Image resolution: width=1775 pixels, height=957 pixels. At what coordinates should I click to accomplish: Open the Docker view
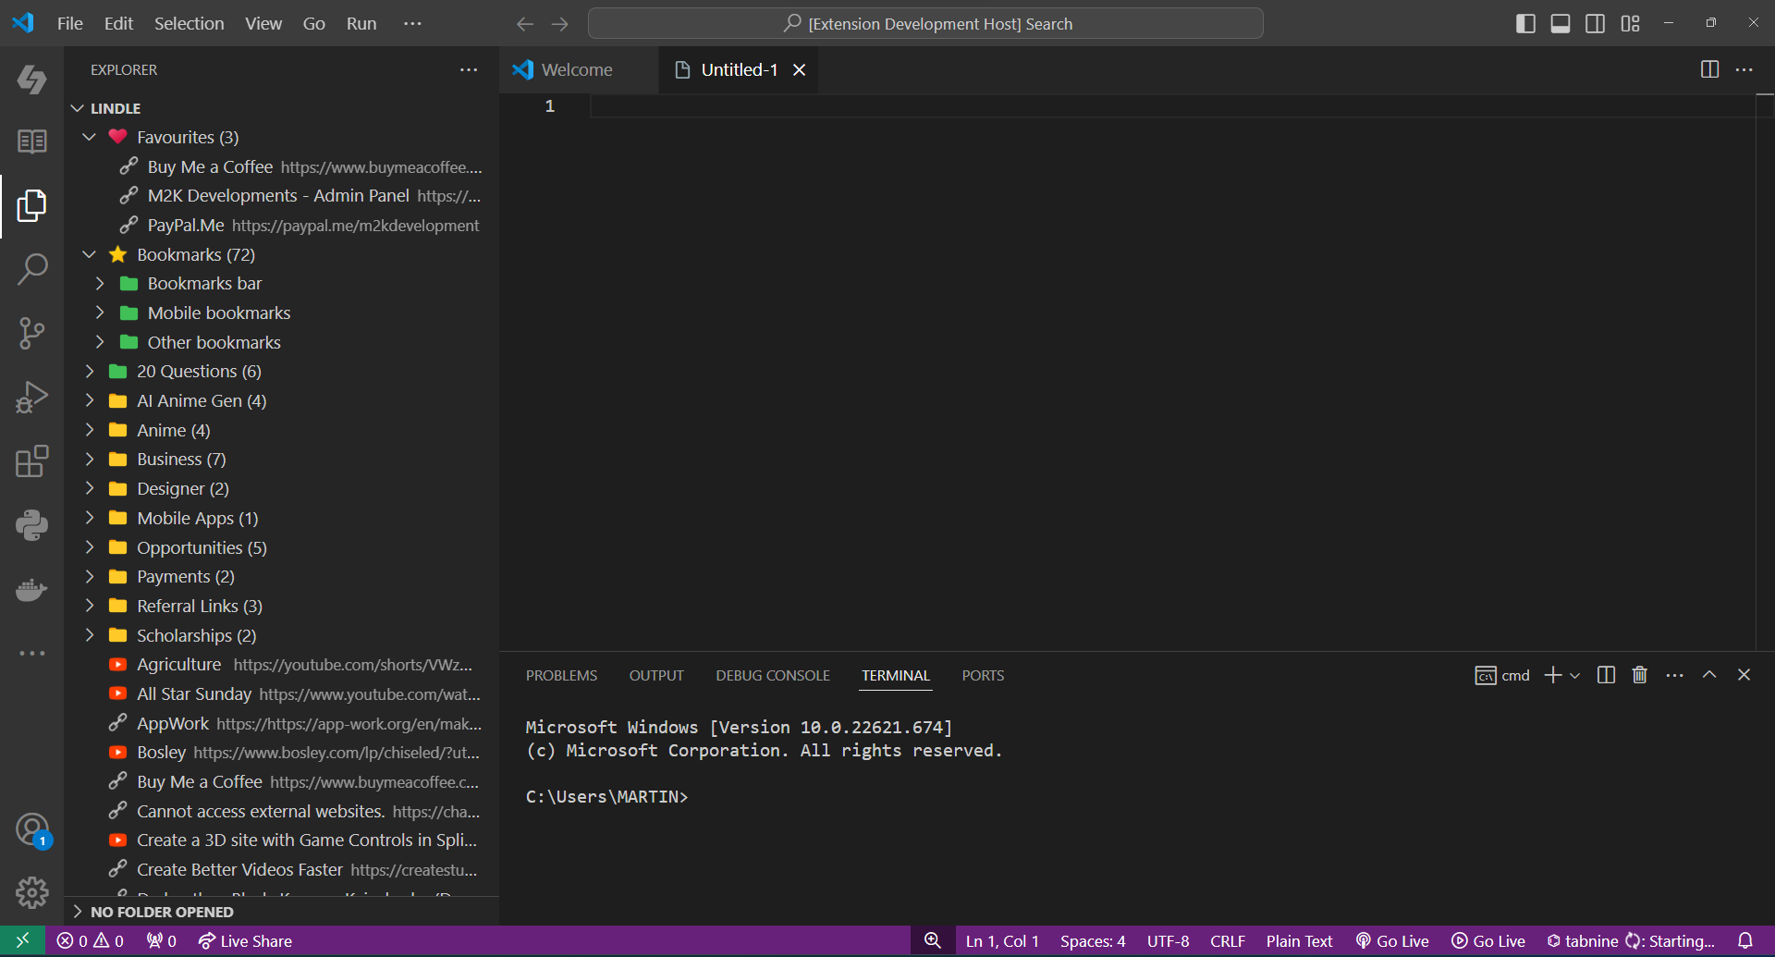point(31,589)
